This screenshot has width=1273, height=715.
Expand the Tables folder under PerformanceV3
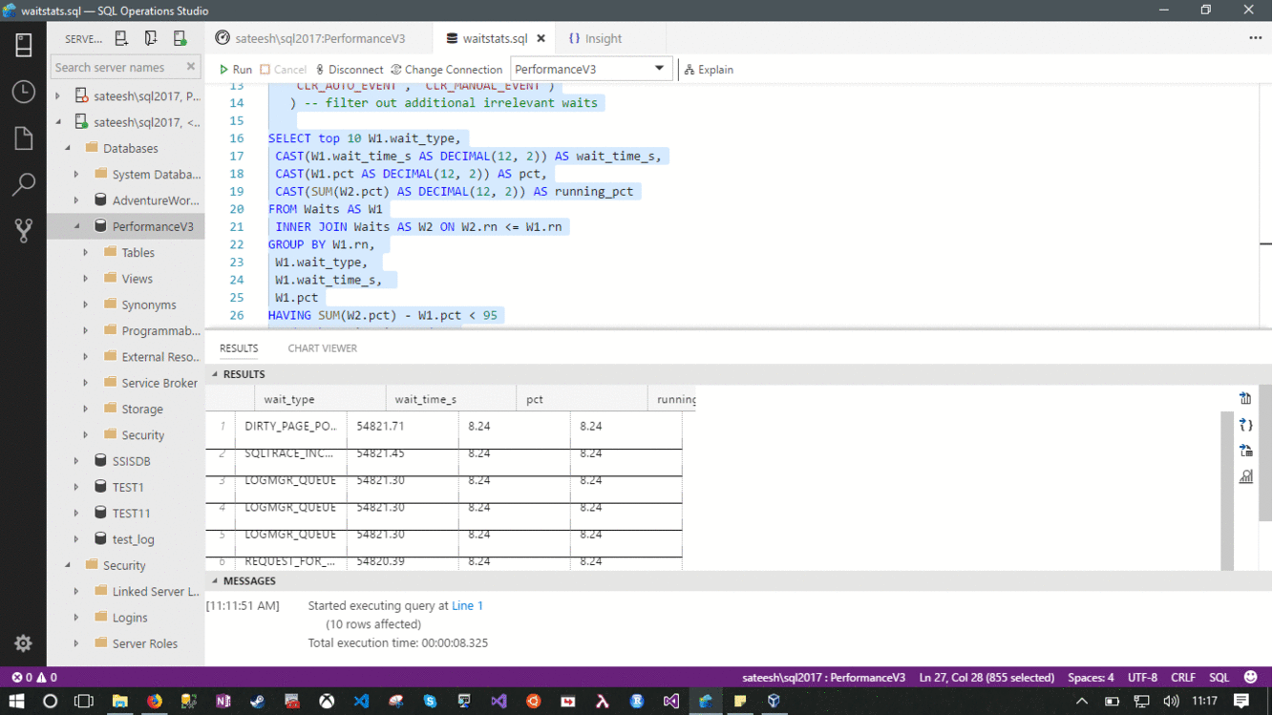pos(86,252)
